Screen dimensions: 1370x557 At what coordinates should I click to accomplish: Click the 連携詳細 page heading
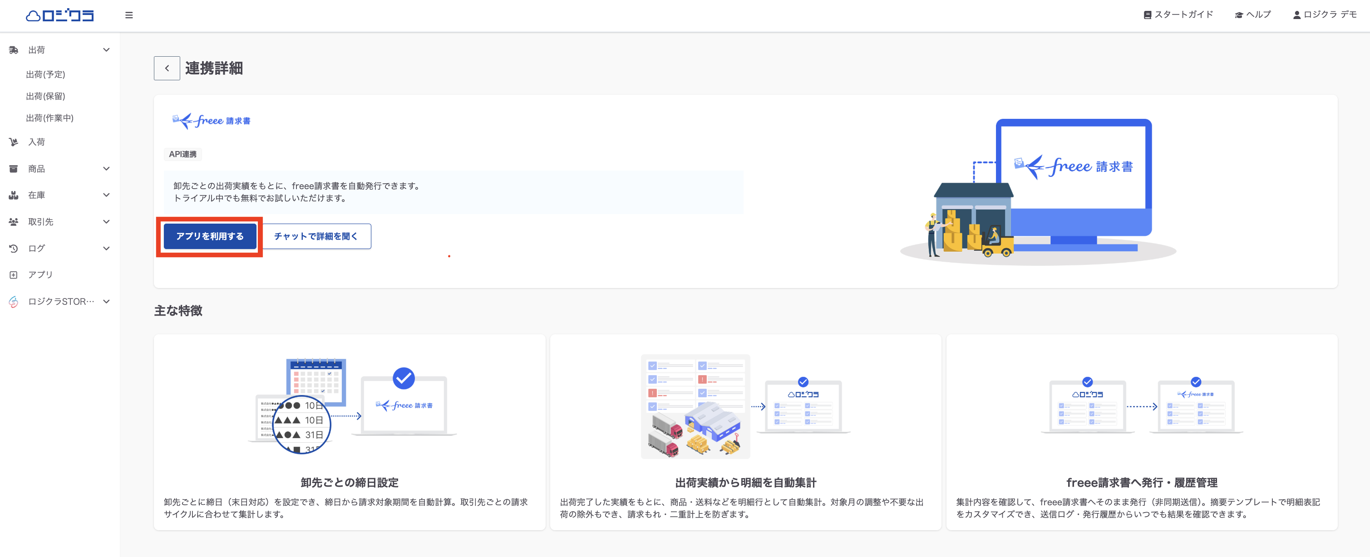[x=214, y=68]
